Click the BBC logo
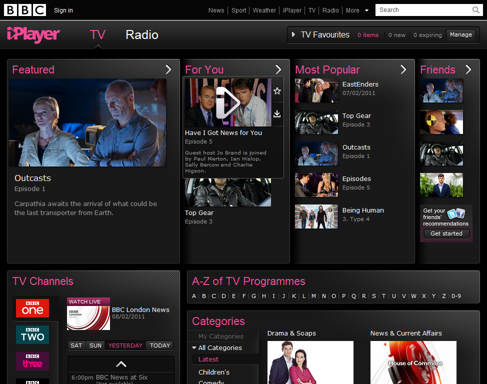 (x=25, y=10)
